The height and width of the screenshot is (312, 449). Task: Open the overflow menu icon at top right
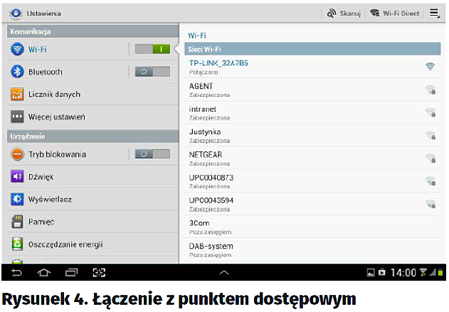[x=434, y=13]
